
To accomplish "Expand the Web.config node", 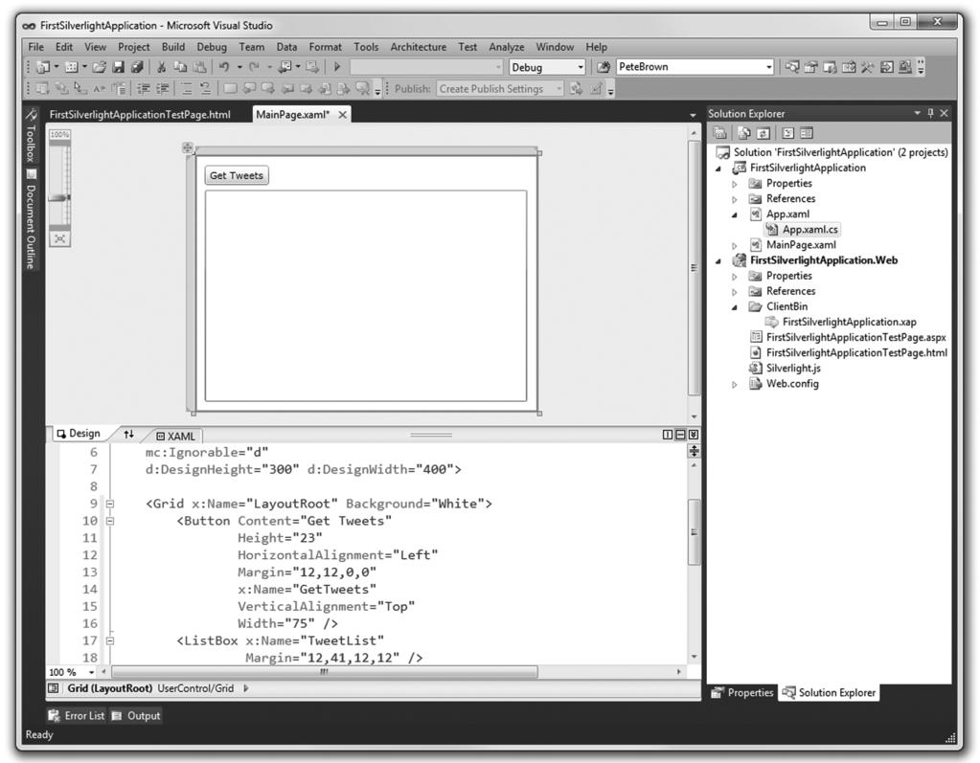I will 735,384.
